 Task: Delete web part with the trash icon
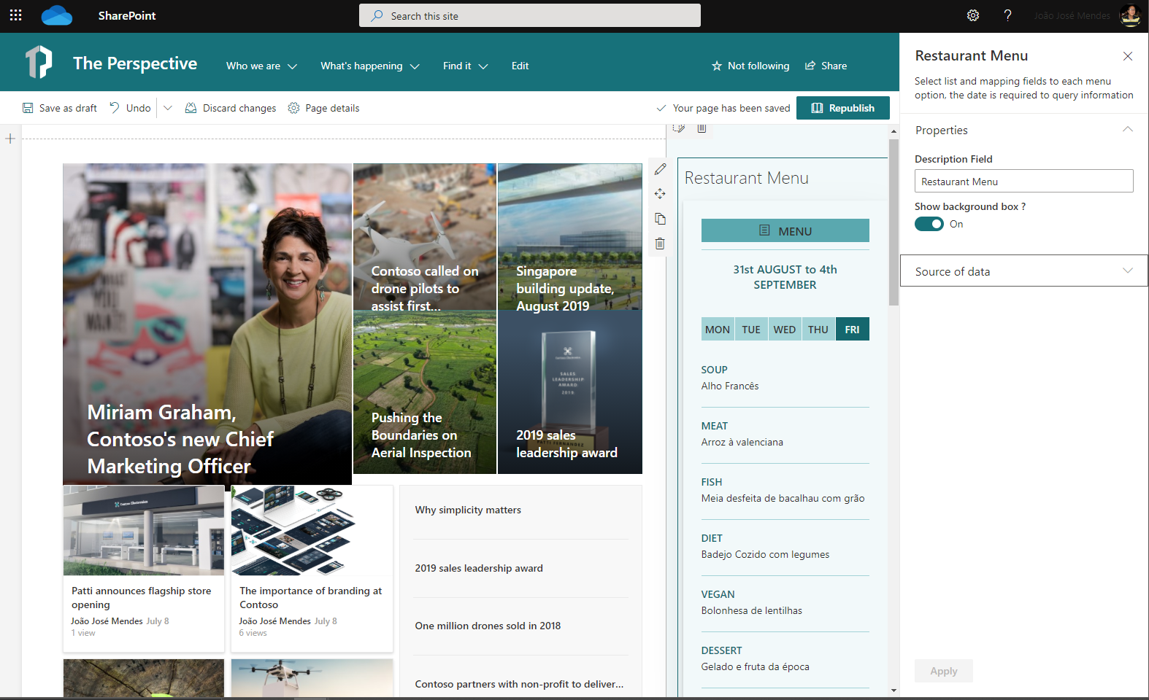(x=660, y=244)
